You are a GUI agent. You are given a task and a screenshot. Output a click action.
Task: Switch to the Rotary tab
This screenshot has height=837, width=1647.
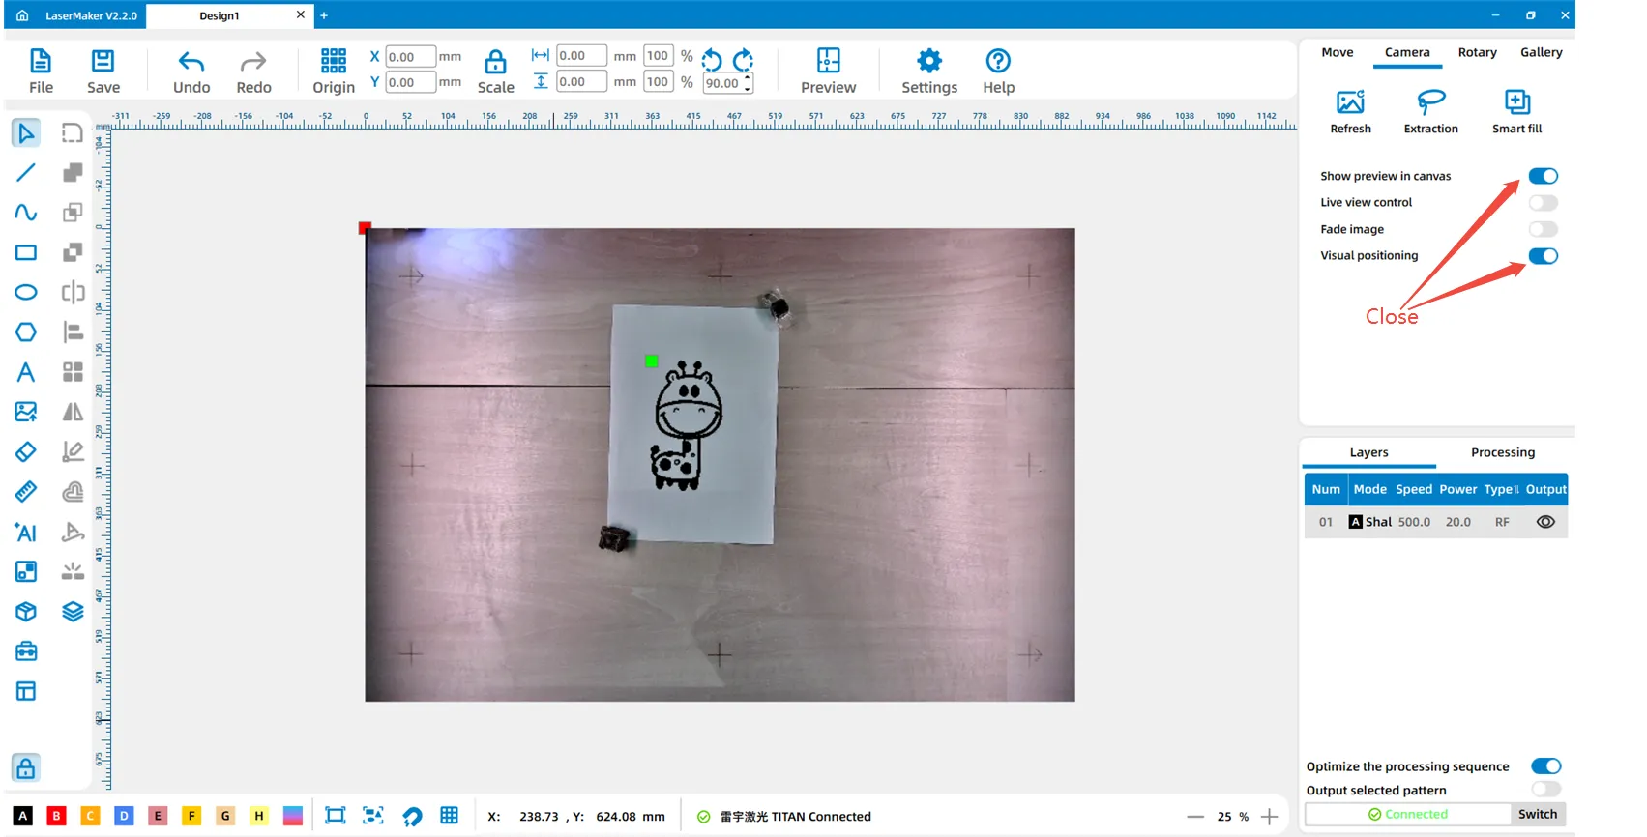pos(1477,52)
